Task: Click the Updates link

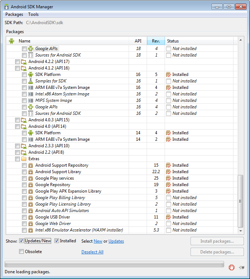Action: (116, 241)
